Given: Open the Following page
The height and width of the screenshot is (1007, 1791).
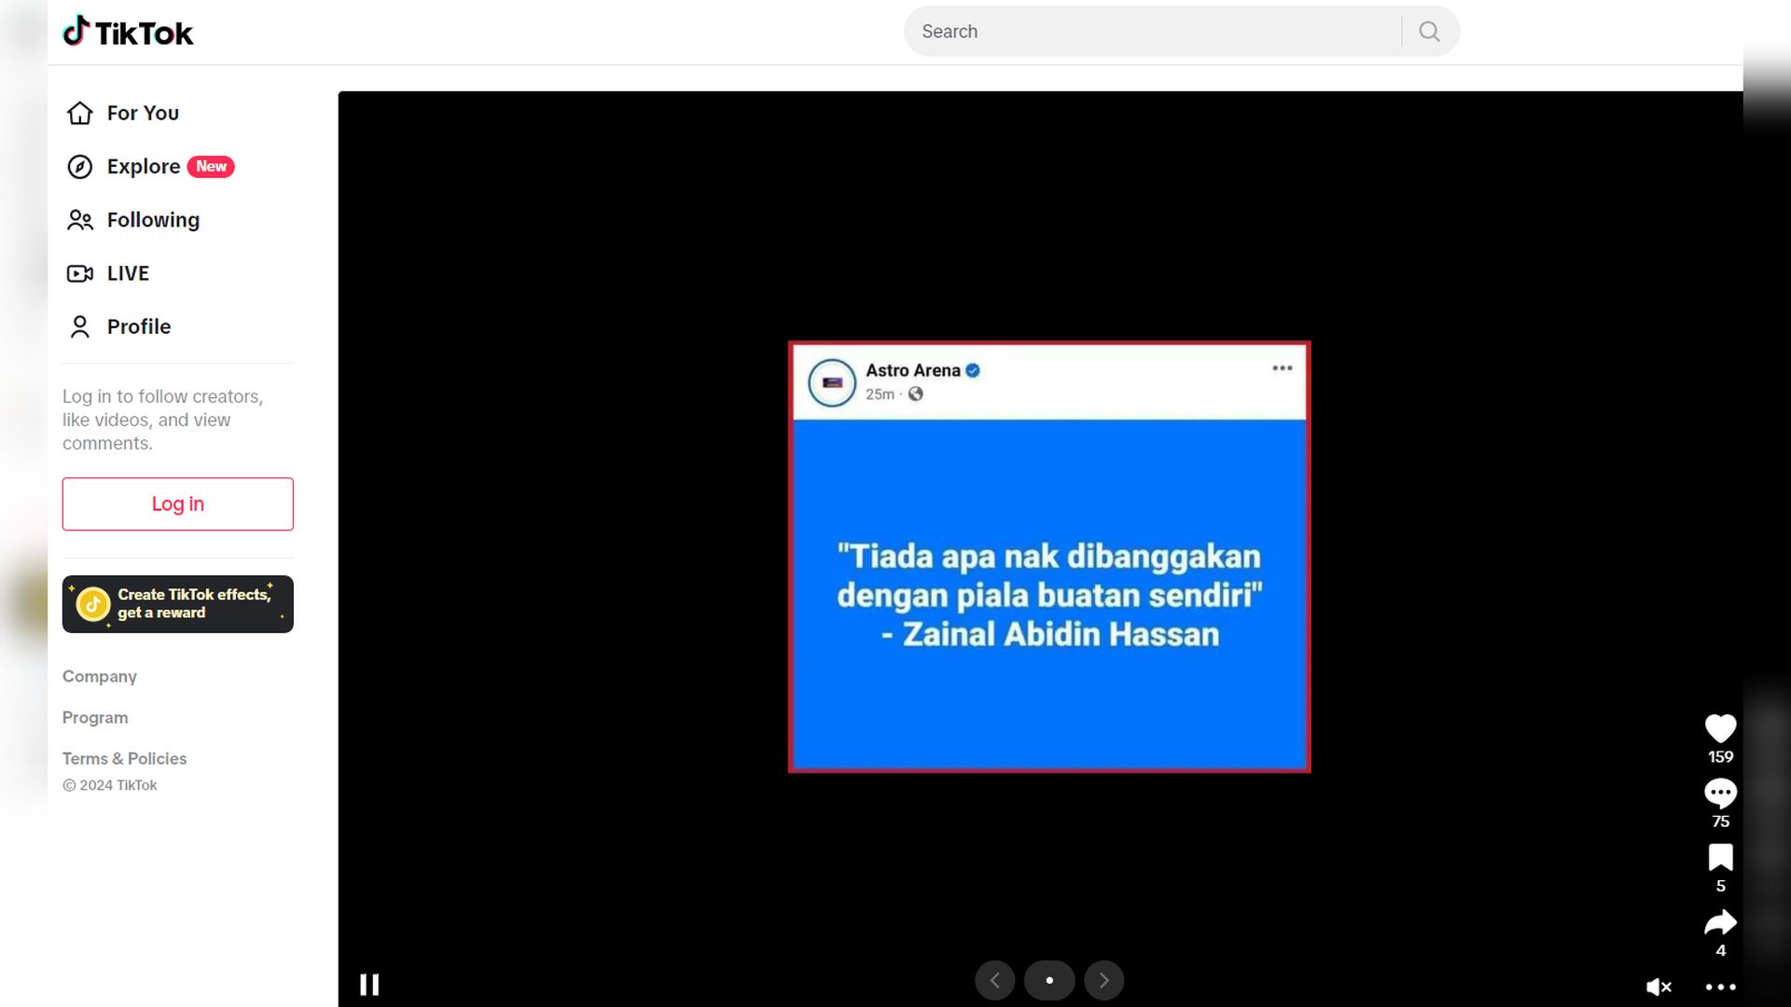Looking at the screenshot, I should [x=153, y=220].
